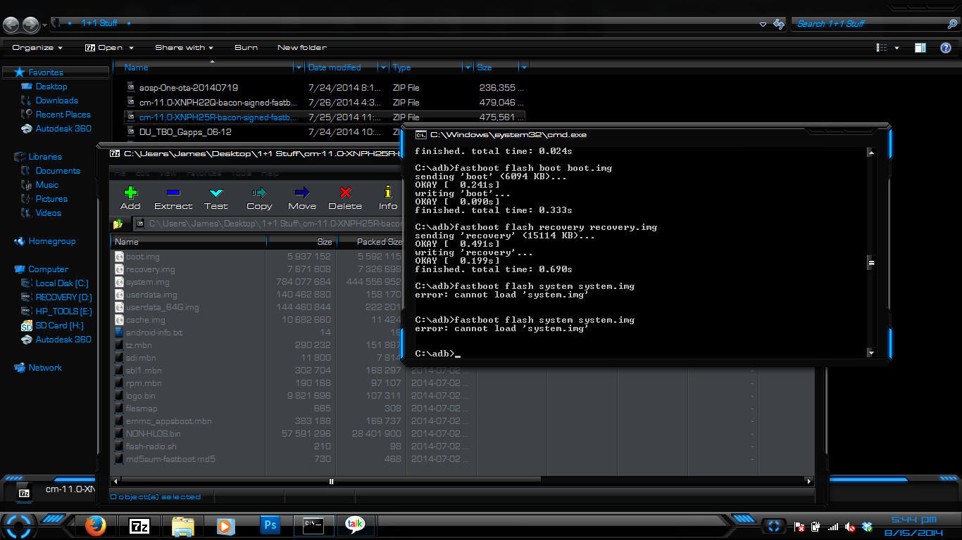
Task: Open Google Talk from the taskbar
Action: (x=356, y=525)
